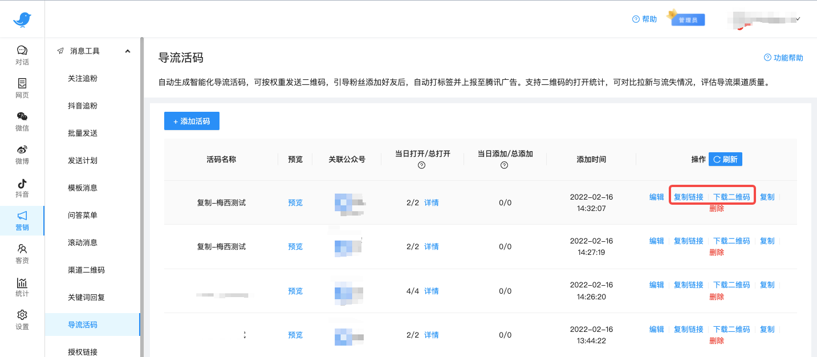Open 详情 for the 4/4 opened row
Screen dimensions: 817x357
coord(430,291)
